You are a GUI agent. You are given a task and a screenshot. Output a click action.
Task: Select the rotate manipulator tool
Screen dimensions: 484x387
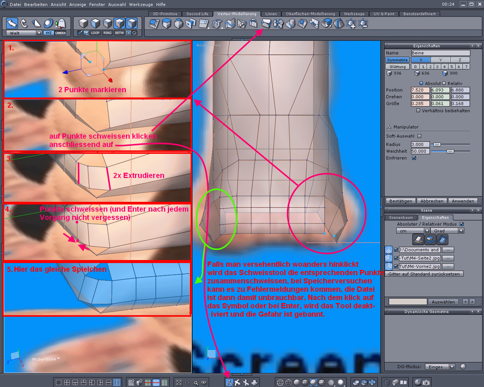point(24,23)
